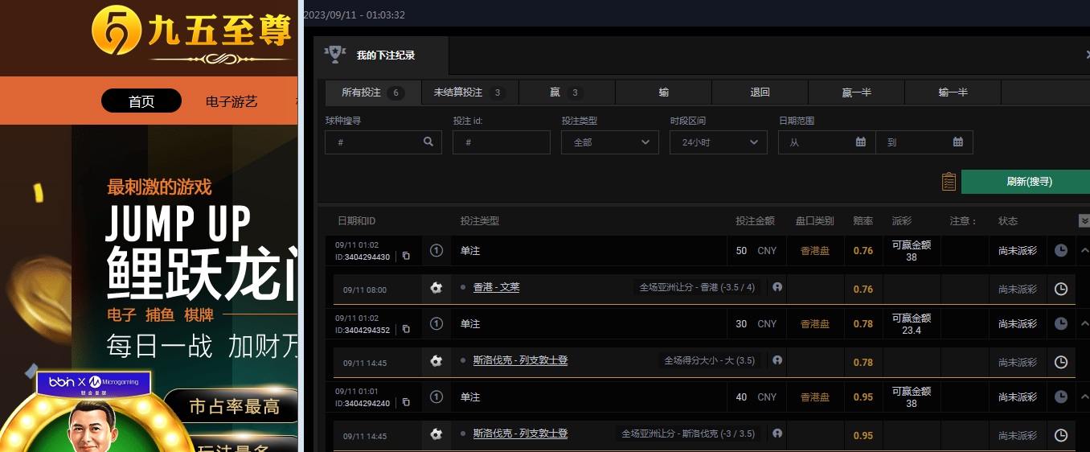This screenshot has width=1090, height=452.
Task: Open 斯洛伐克 - 列支敦士登 link with odds 0.78
Action: (520, 360)
